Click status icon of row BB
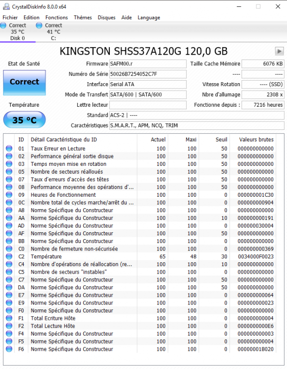Viewport: 287px width, 369px height. click(x=9, y=241)
